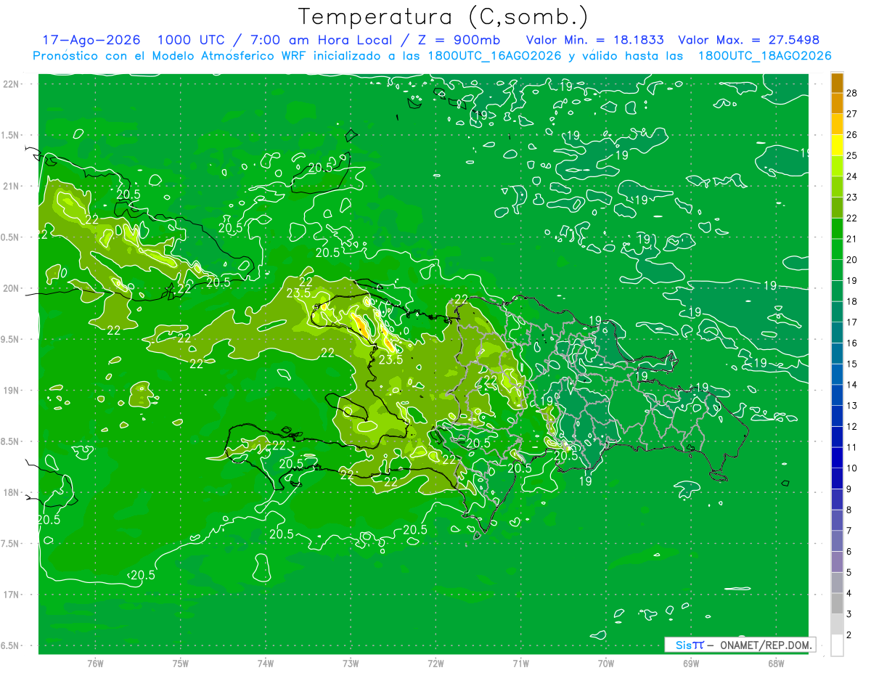Select the "Valor Min. = 18.1833" text
Viewport: 871px width, 673px height.
(x=594, y=41)
